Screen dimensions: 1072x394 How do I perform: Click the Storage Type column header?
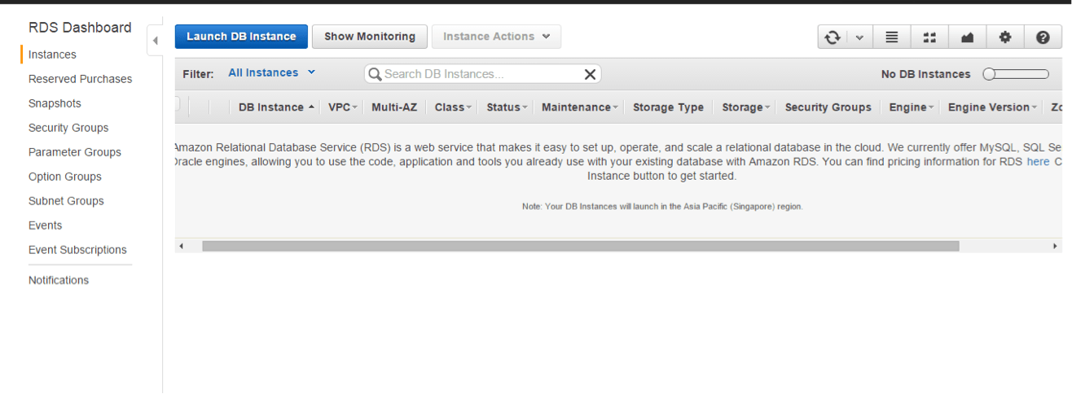(668, 107)
